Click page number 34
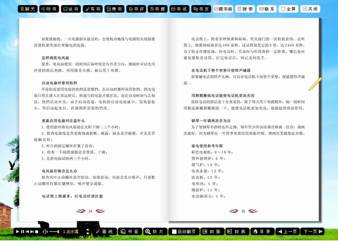 [90, 211]
